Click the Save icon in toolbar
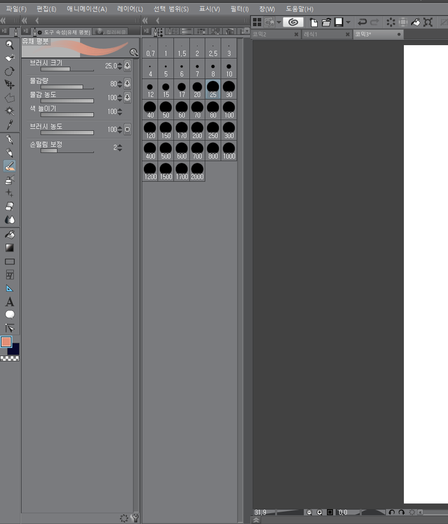This screenshot has width=448, height=524. coord(339,22)
